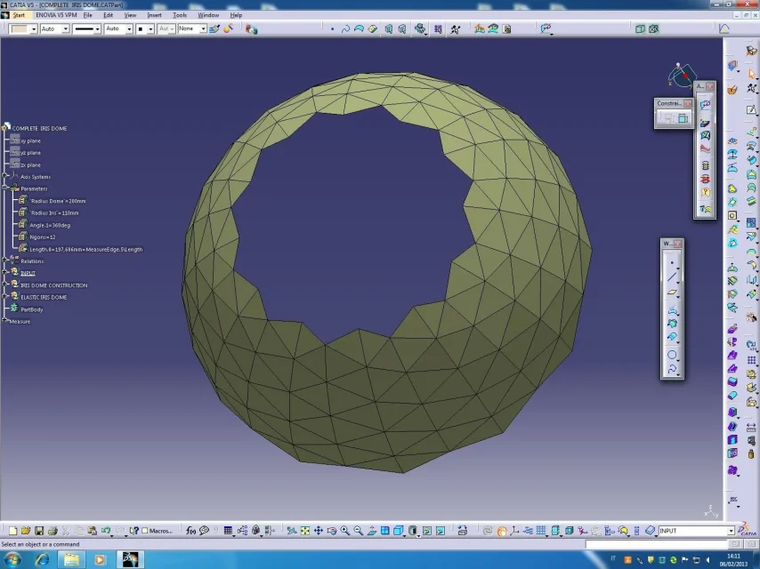
Task: Open the Edit menu
Action: (108, 15)
